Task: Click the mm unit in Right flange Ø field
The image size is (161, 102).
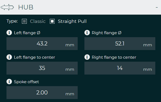Action: tap(147, 45)
